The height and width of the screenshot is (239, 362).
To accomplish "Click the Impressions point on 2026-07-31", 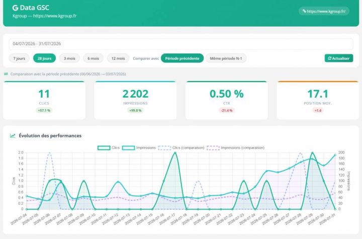I will [x=335, y=155].
